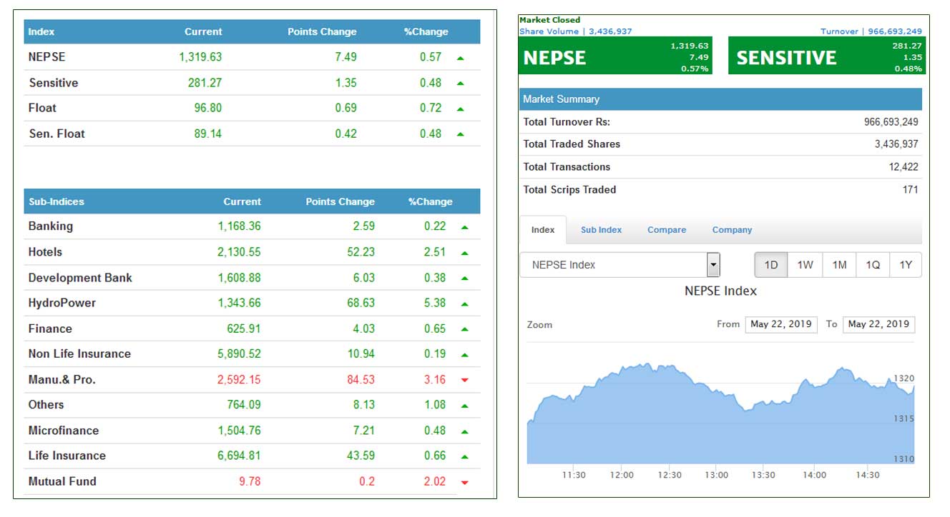Click the red down arrow for Manu.& Pro.
The height and width of the screenshot is (517, 950).
click(x=465, y=381)
